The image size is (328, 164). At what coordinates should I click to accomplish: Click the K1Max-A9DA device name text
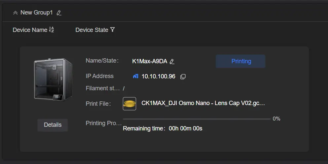150,61
